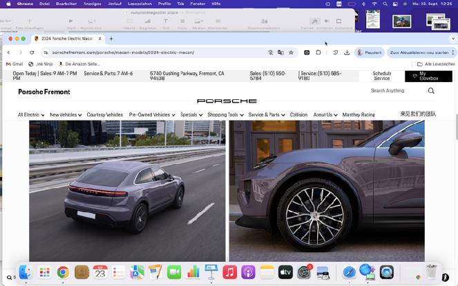
Task: Click the translate page icon in address bar
Action: coord(280,52)
